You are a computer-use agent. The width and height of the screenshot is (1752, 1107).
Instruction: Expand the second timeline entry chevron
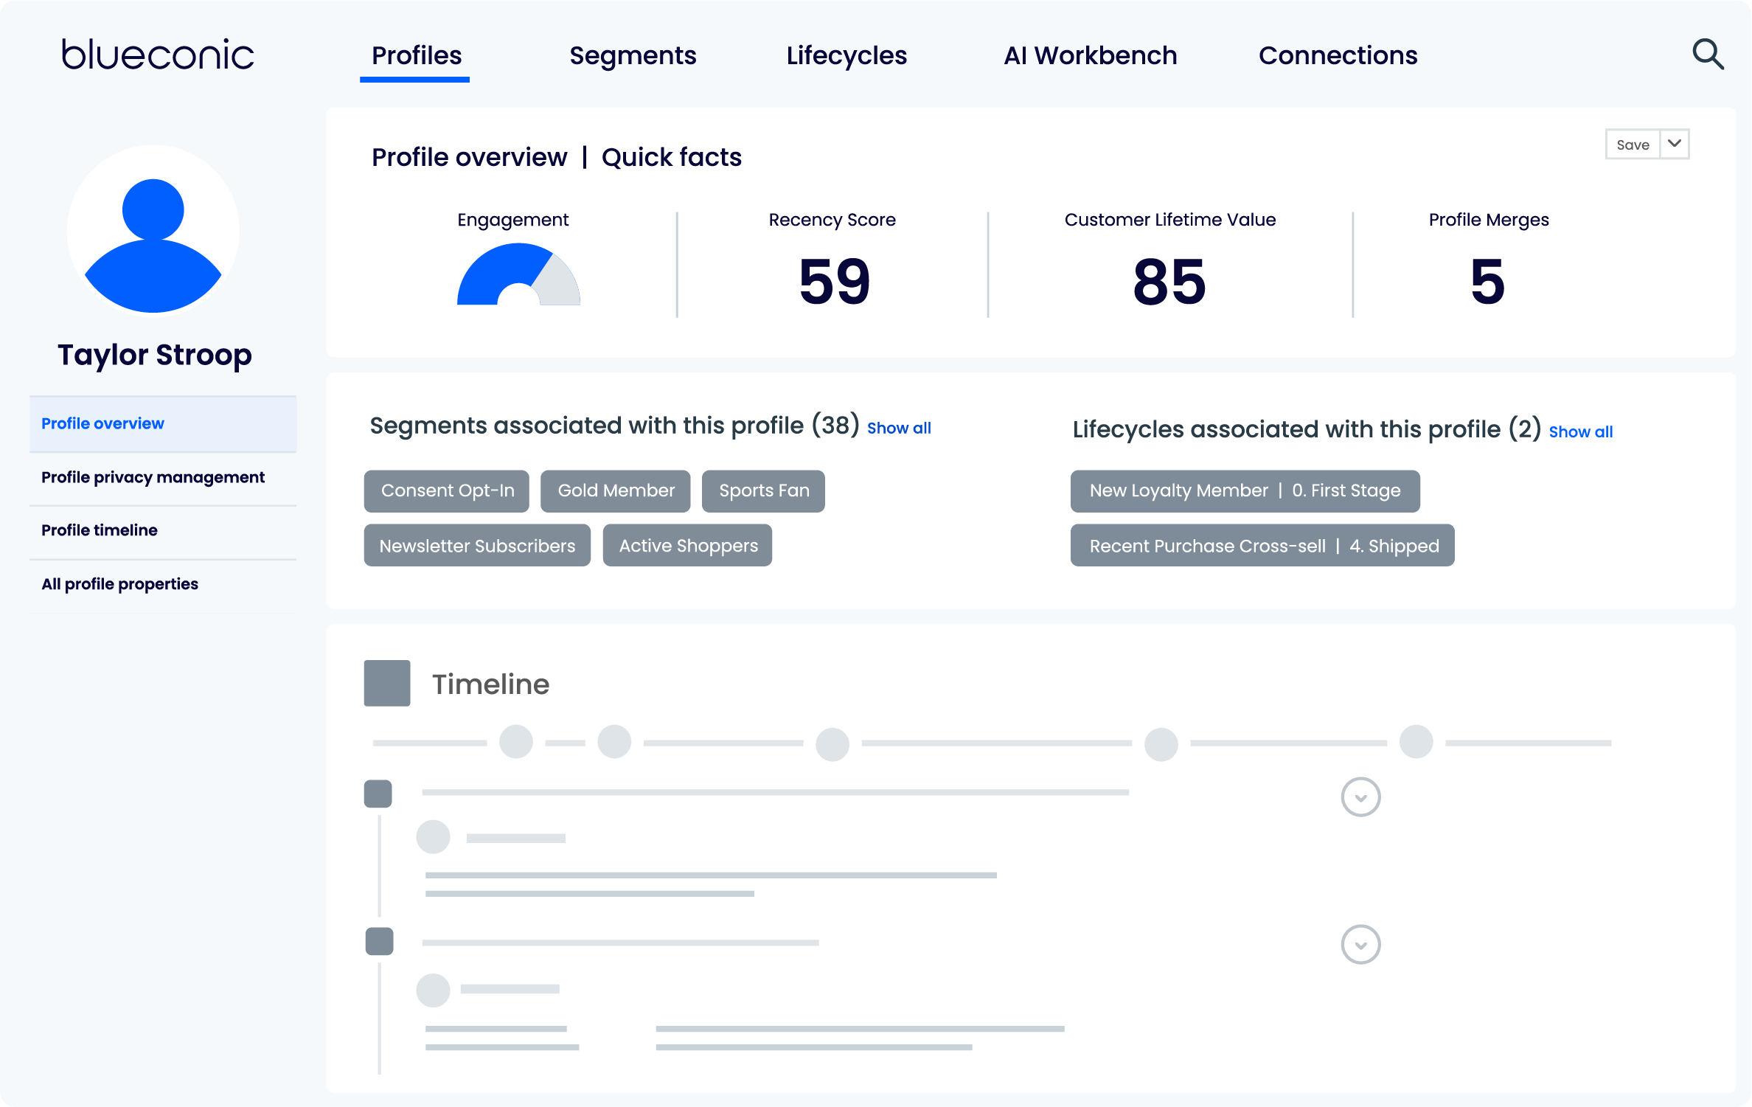[1360, 944]
